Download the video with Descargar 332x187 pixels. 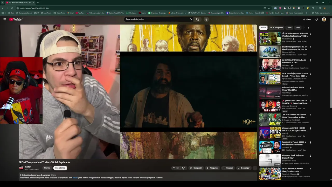coord(244,168)
